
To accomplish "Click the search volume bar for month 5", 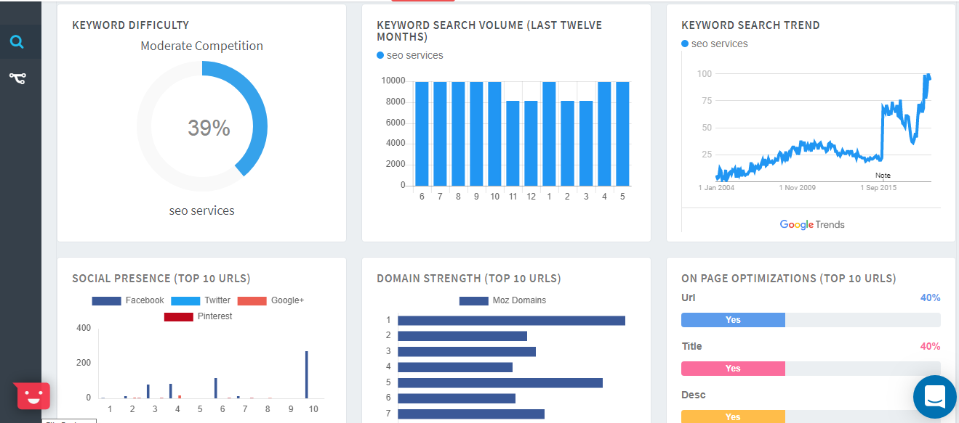I will click(622, 134).
